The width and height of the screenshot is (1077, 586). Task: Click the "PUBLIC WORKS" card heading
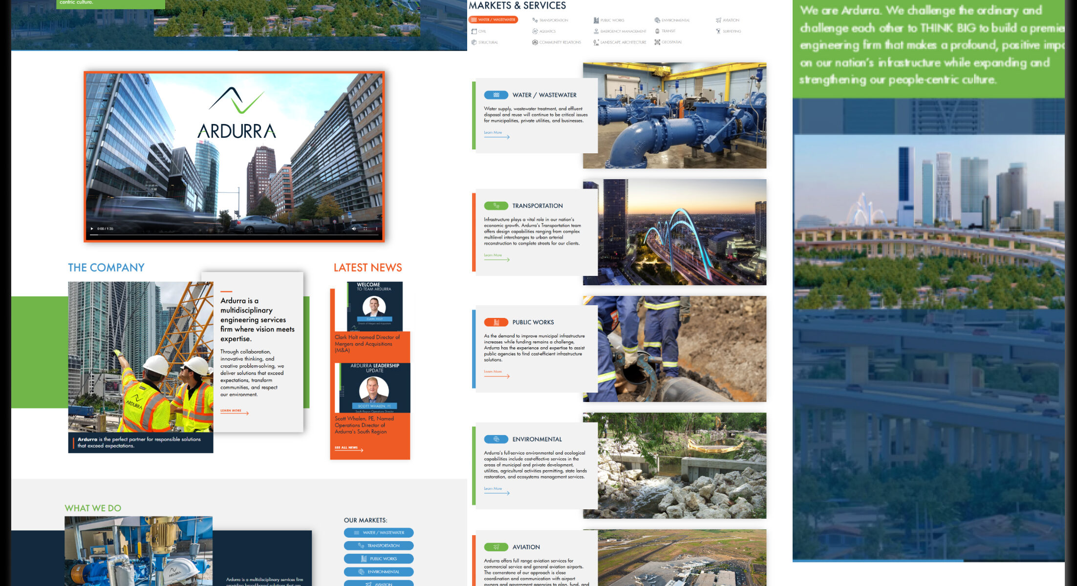533,322
